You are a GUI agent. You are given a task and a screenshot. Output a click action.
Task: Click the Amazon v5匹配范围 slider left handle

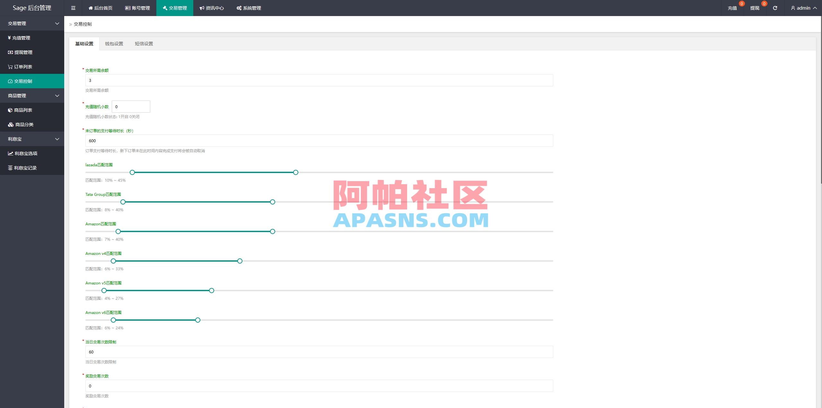tap(103, 291)
